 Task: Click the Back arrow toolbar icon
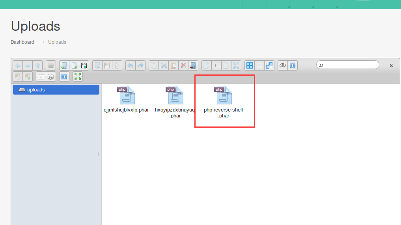(18, 65)
